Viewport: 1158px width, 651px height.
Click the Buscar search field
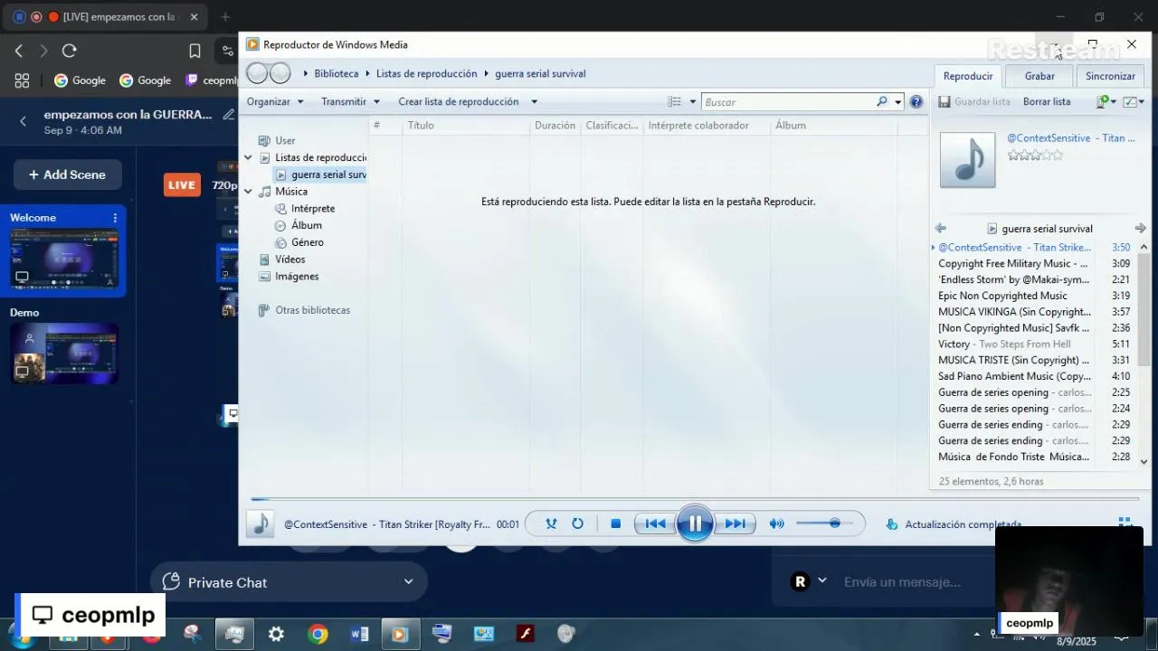click(x=787, y=102)
